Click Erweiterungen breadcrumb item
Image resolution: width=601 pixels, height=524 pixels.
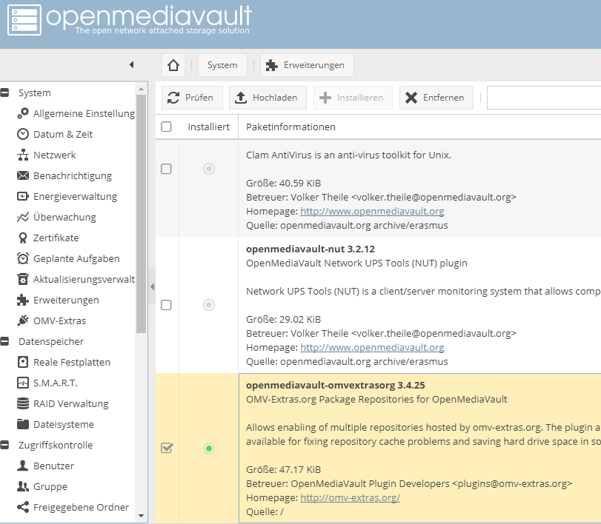tap(307, 65)
